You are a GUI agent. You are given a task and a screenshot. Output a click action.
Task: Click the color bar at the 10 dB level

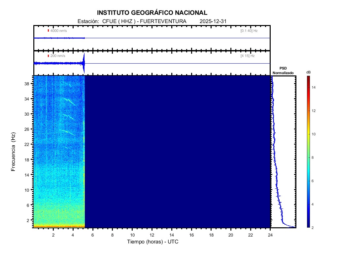click(308, 134)
